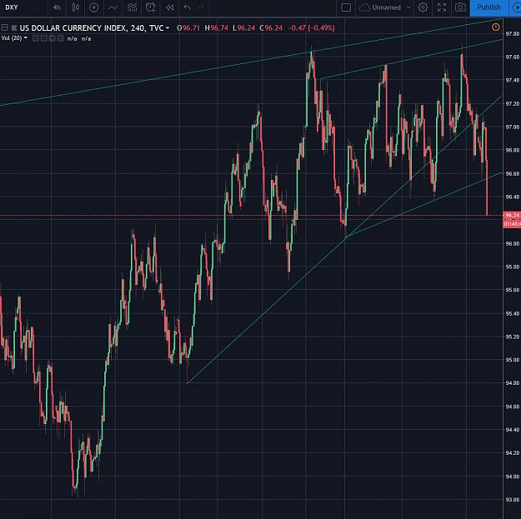Hide the Vol (20) indicator
The height and width of the screenshot is (519, 521).
pyautogui.click(x=36, y=38)
